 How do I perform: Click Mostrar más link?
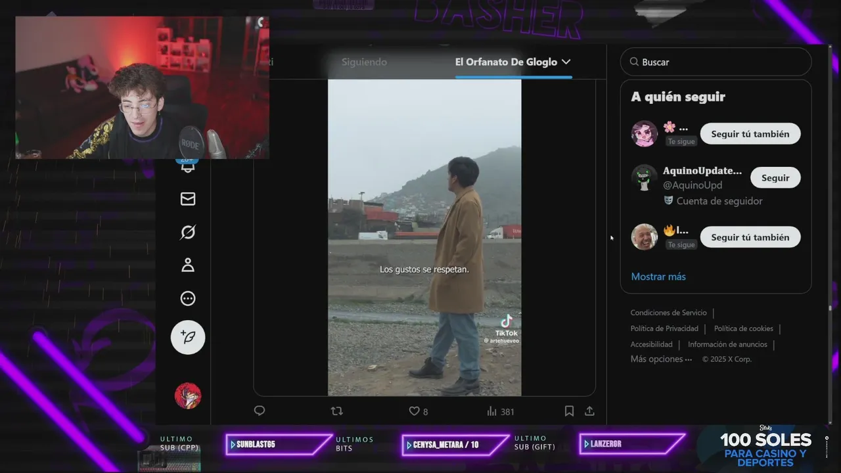658,277
